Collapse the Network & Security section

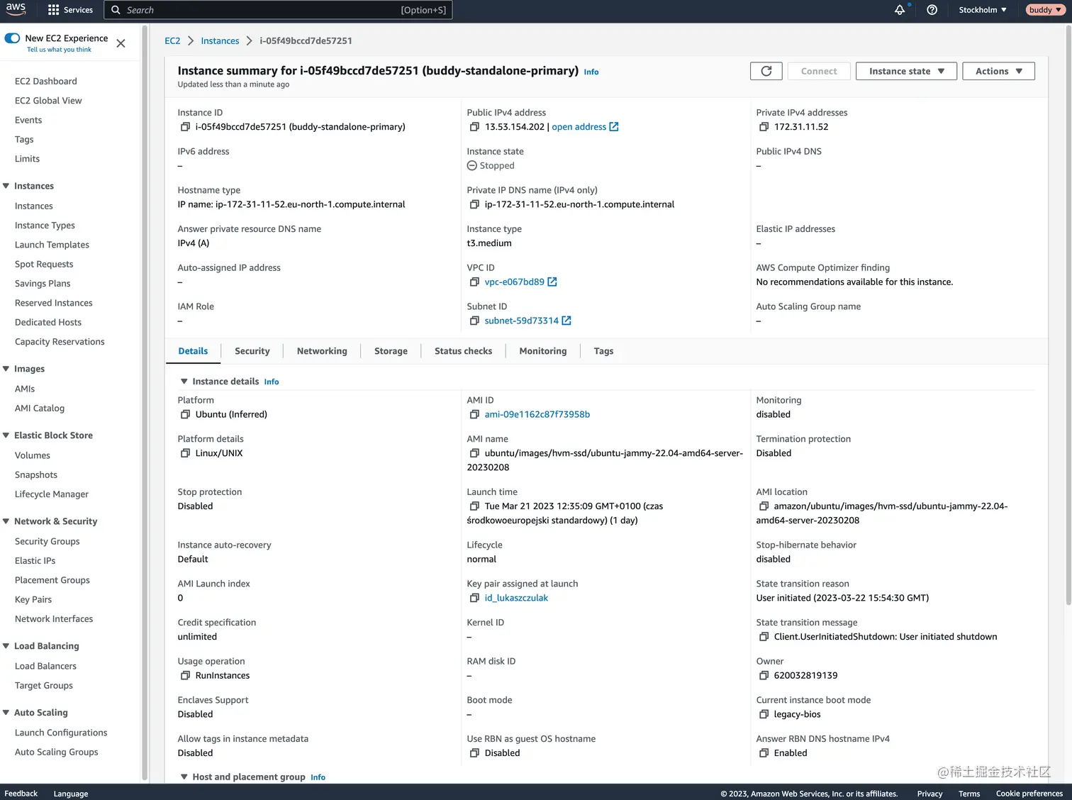(6, 521)
